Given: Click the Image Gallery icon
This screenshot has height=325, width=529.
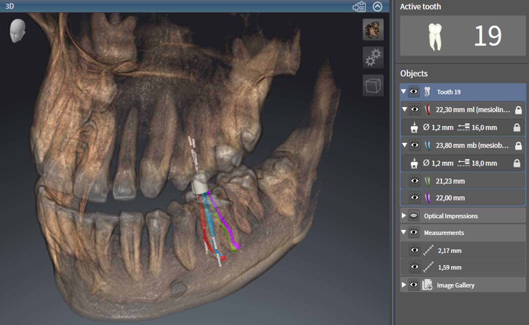Looking at the screenshot, I should pos(427,285).
